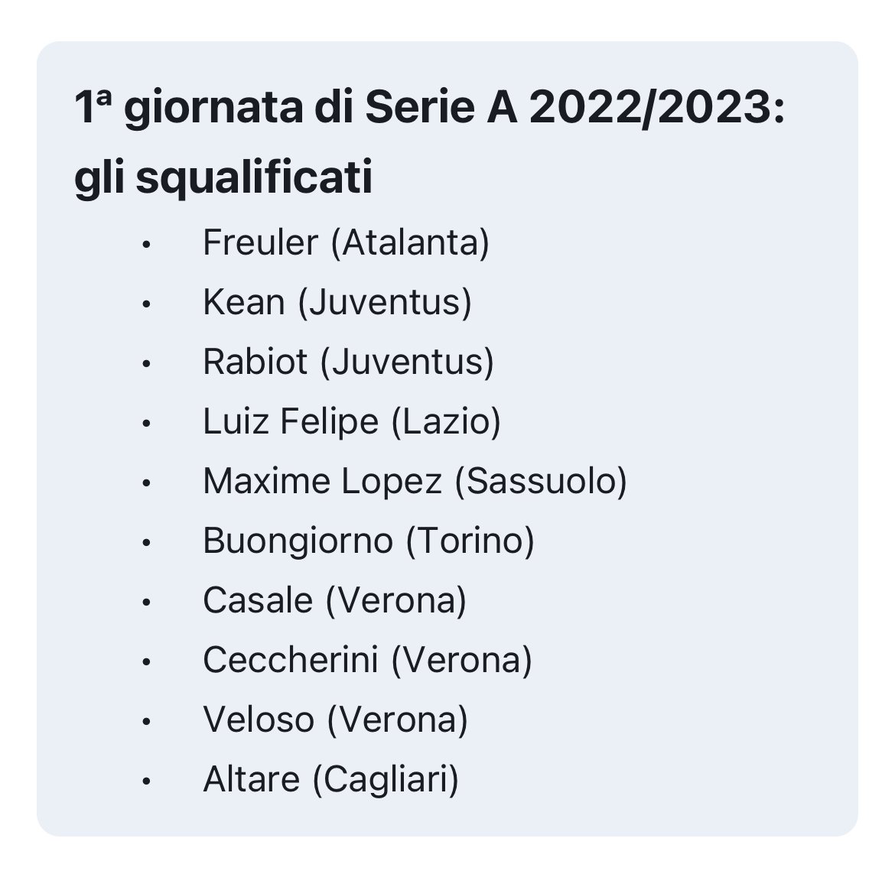This screenshot has height=874, width=895.
Task: Click the Ceccherini (Verona) list entry
Action: pos(368,660)
